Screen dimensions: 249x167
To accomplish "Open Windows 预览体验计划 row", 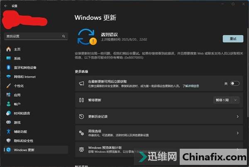I will coord(159,150).
